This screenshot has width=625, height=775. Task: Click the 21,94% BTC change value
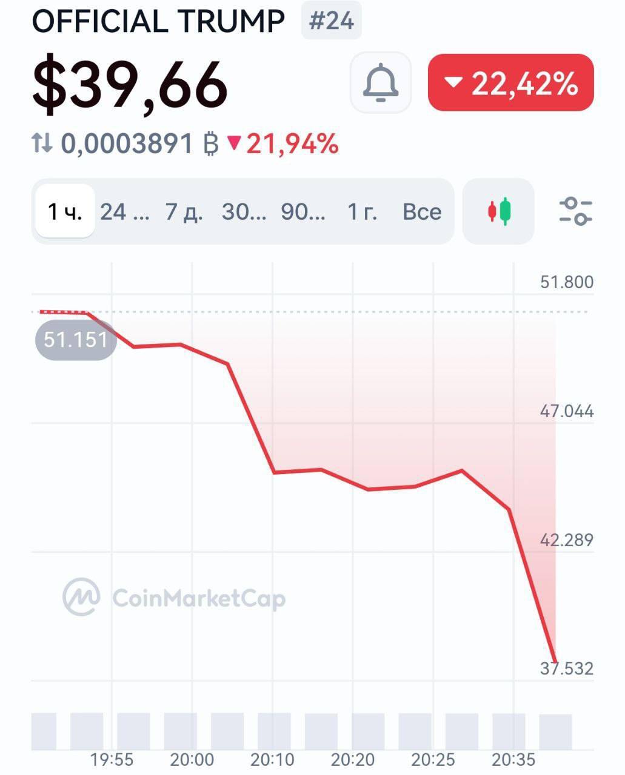coord(292,144)
